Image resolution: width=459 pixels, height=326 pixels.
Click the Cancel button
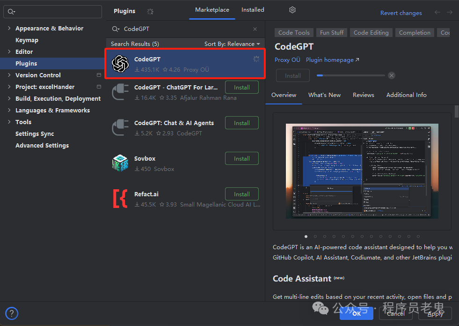click(395, 314)
